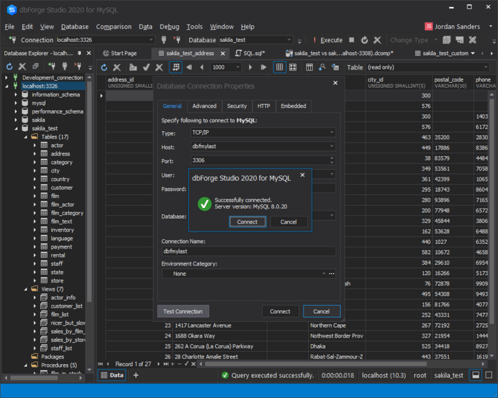Screen dimensions: 498x398
Task: Toggle the pin icon on Database Explorer panel
Action: (80, 53)
